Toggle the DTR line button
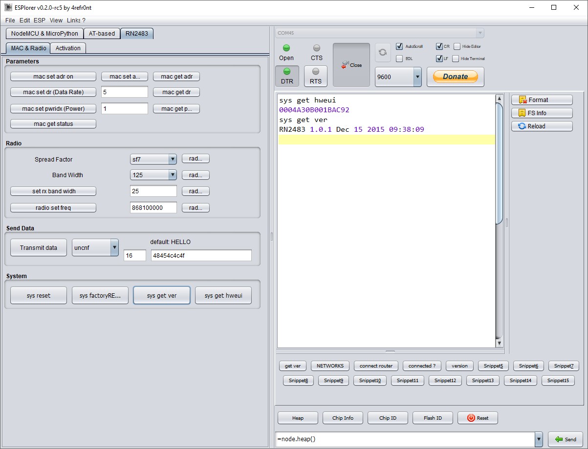The width and height of the screenshot is (588, 449). tap(286, 76)
